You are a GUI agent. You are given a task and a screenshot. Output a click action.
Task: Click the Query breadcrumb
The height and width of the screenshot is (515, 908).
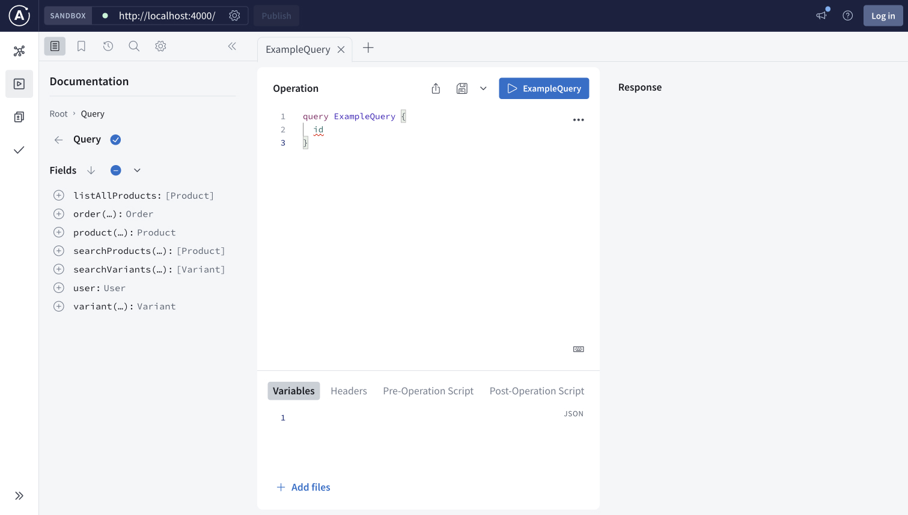coord(93,114)
